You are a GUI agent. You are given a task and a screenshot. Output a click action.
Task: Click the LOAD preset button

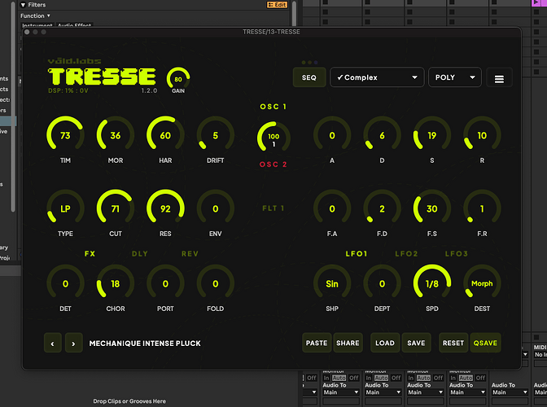coord(385,343)
